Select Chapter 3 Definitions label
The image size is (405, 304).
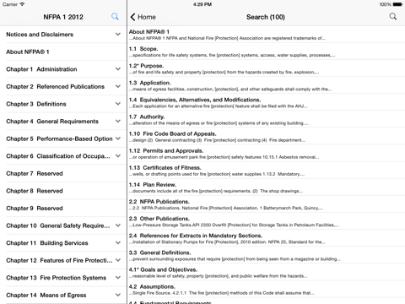pos(36,104)
